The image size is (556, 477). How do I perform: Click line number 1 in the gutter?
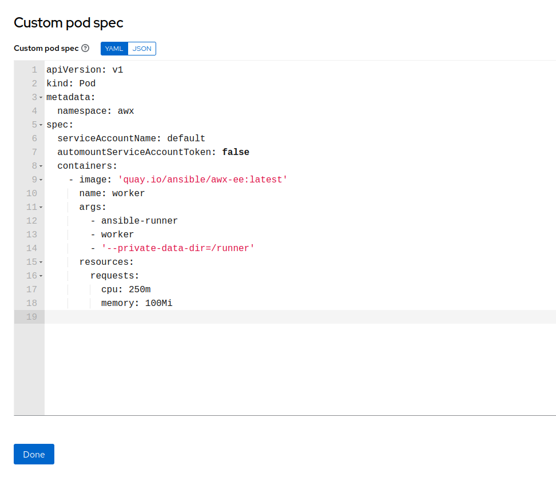tap(34, 70)
